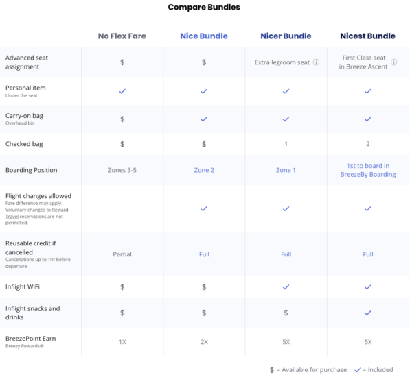Click Nicest Bundle inflight snacks checkmark
The width and height of the screenshot is (412, 379).
(368, 313)
